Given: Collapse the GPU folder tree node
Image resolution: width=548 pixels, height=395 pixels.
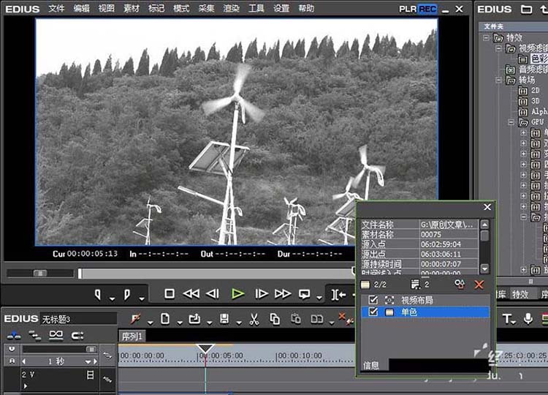Looking at the screenshot, I should click(x=511, y=122).
